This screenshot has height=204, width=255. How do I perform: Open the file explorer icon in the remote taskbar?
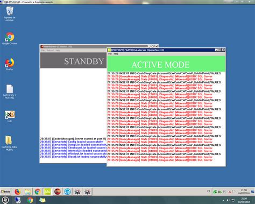[x=27, y=192]
